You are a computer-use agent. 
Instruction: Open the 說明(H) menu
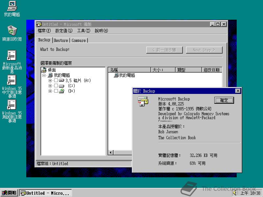pos(101,31)
